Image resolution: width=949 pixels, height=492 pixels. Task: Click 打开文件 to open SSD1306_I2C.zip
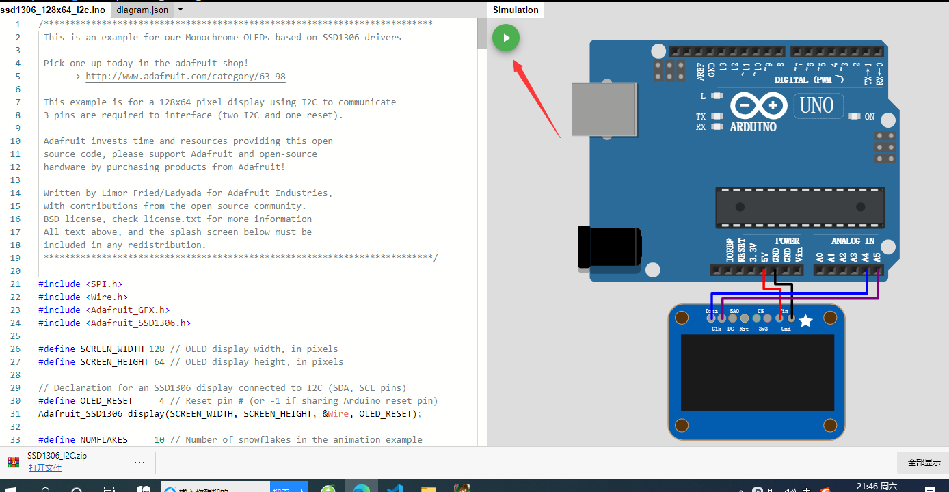[45, 467]
